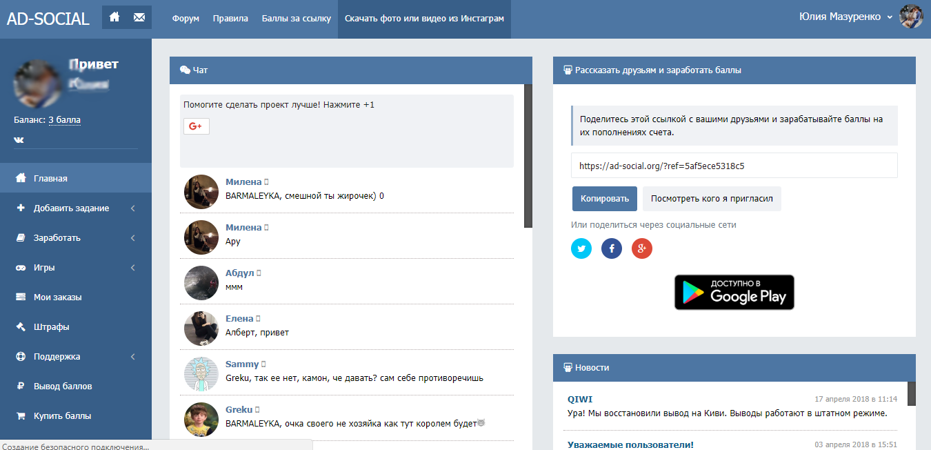Click the gavel icon beside Штрафы
The image size is (931, 450).
click(x=21, y=327)
